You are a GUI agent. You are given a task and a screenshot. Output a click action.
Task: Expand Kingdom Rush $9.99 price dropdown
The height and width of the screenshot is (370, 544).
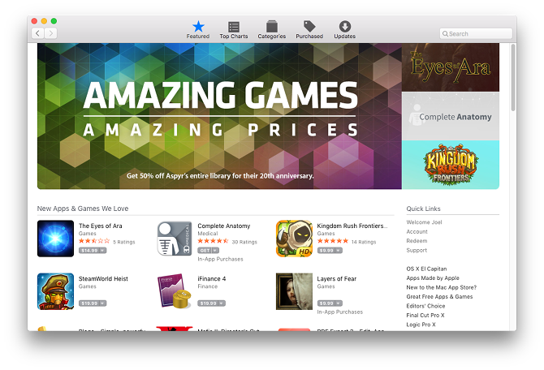(x=339, y=251)
